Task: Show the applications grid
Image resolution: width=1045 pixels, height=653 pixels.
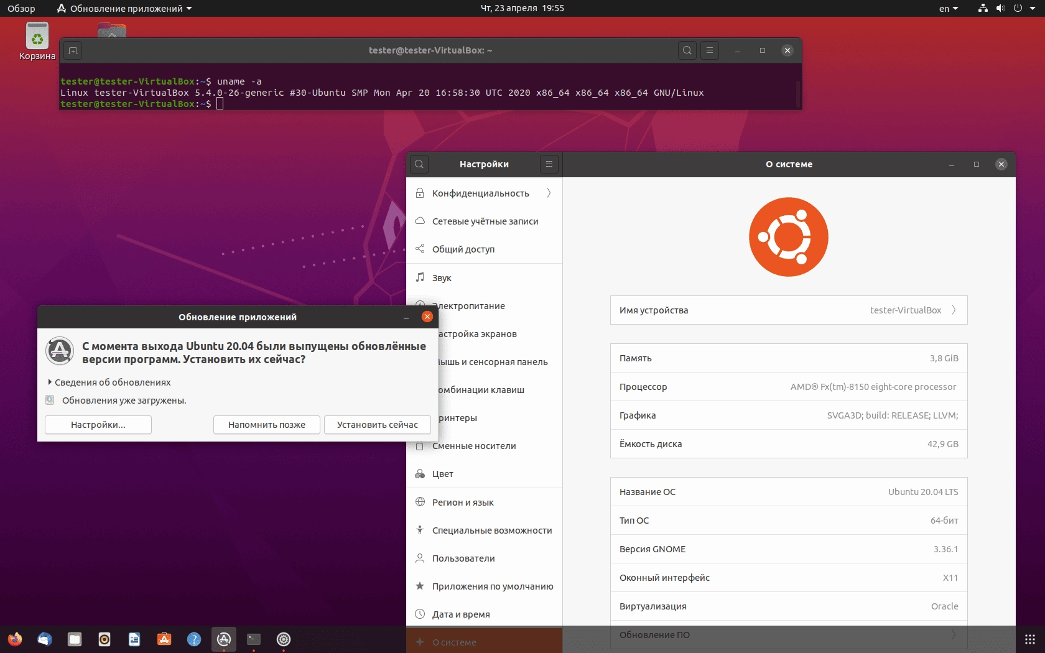Action: (1030, 639)
